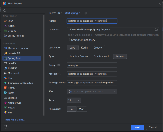Click the Micronaut mu icon
This screenshot has height=132, width=163.
pos(5,73)
